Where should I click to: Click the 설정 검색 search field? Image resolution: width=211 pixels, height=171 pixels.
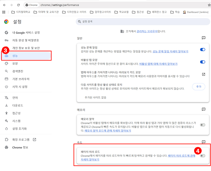(x=143, y=22)
